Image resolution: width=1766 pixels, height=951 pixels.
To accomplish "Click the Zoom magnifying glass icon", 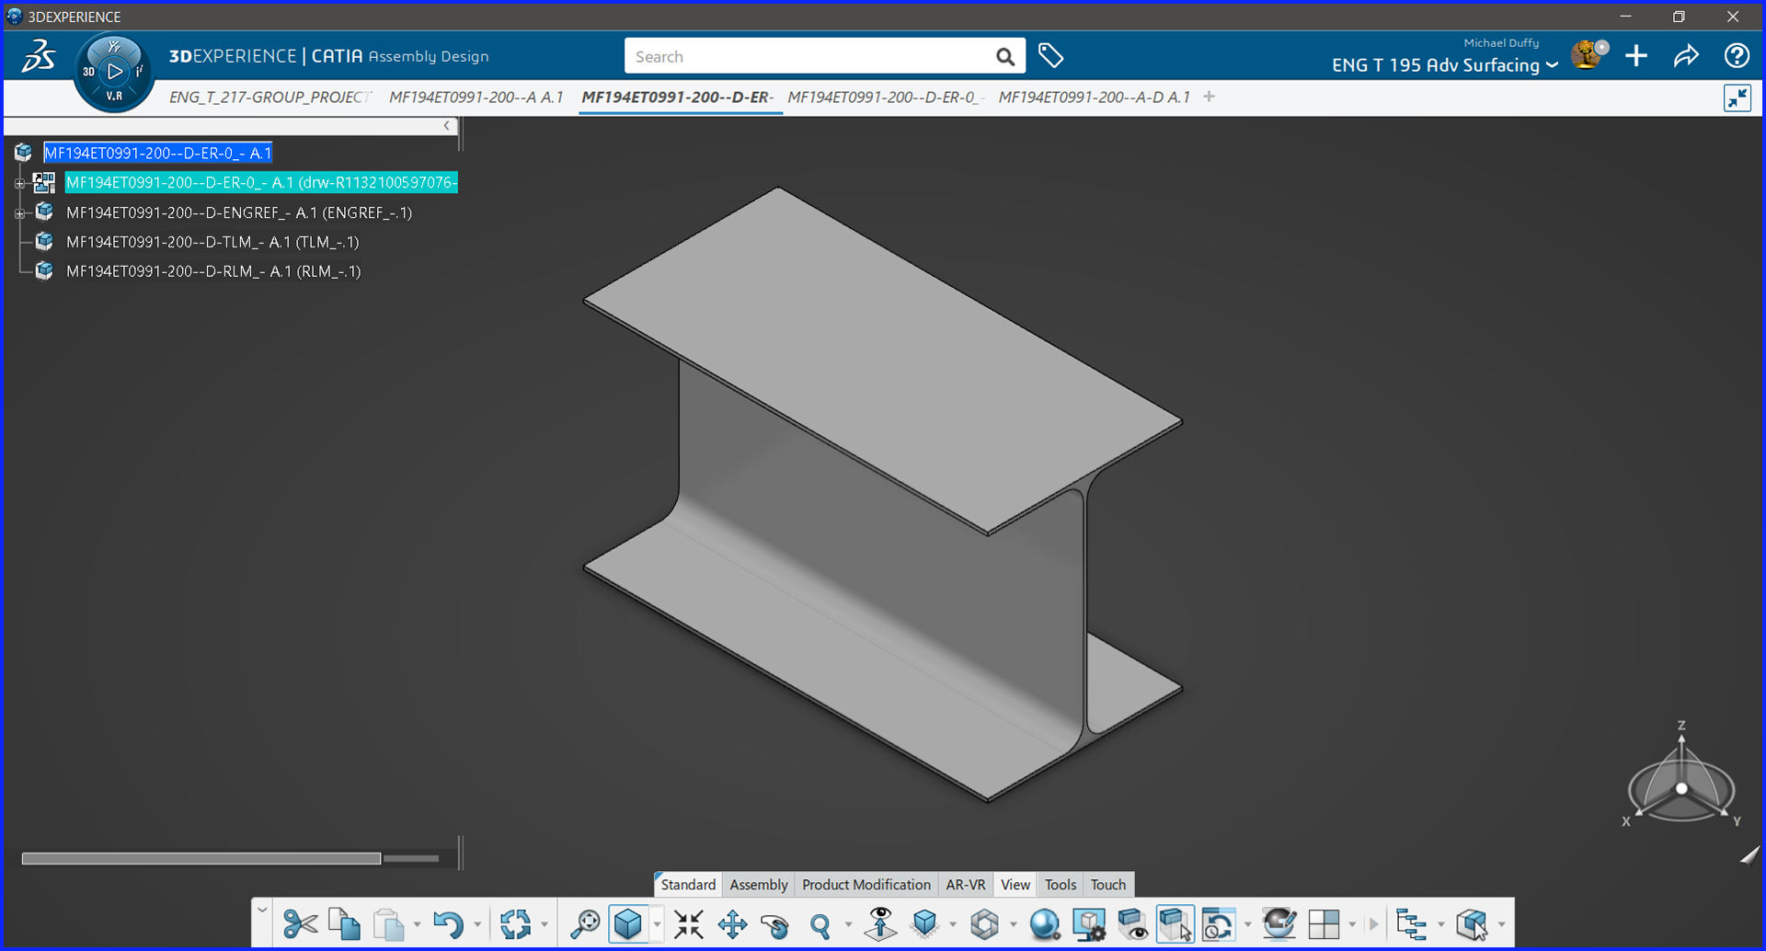I will point(820,924).
